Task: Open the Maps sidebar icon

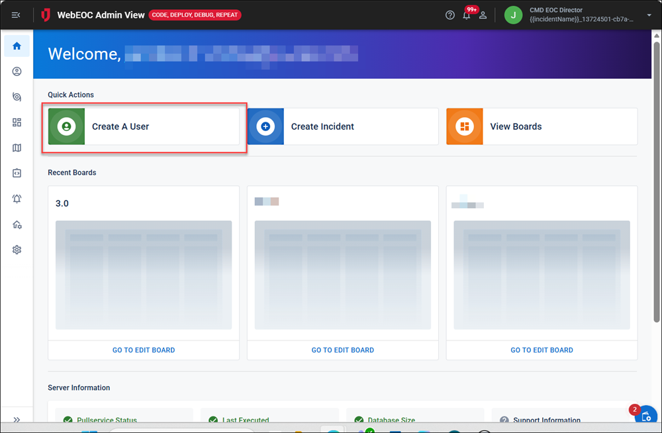Action: [x=17, y=148]
